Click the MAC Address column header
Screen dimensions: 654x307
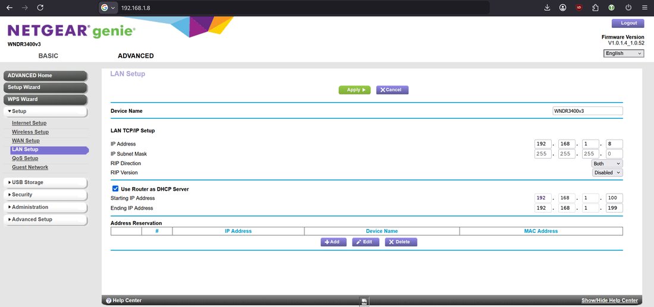(541, 231)
